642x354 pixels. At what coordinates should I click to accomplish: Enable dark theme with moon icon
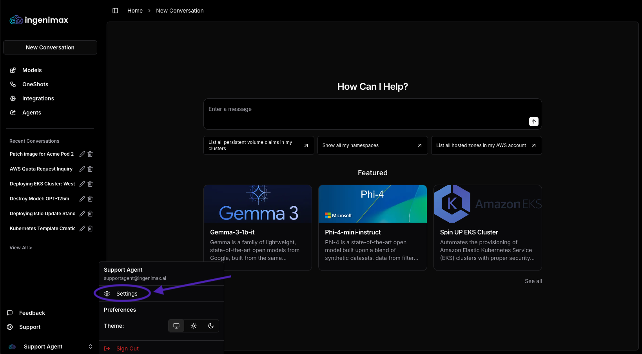coord(211,326)
